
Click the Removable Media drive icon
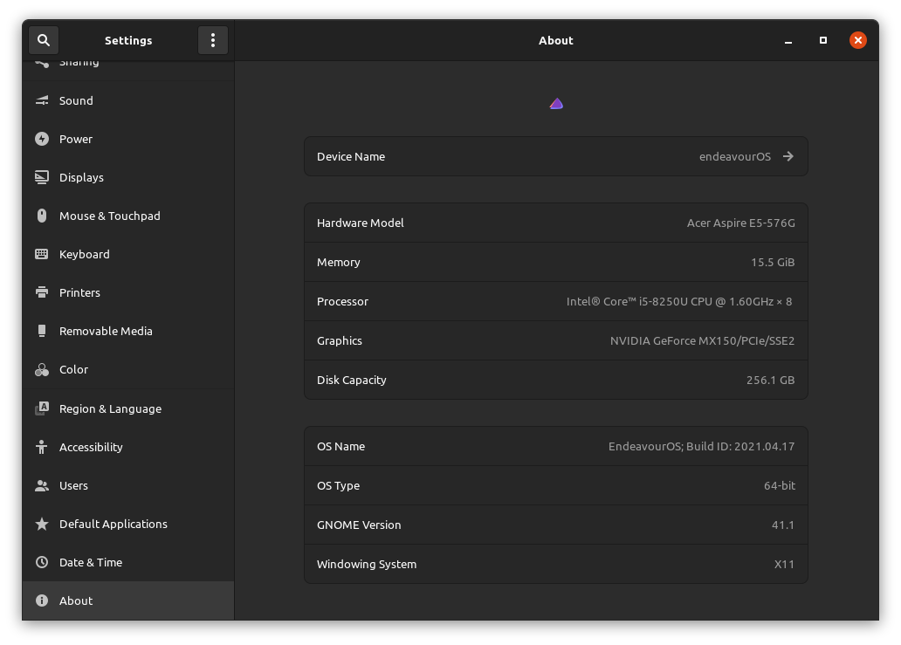42,331
